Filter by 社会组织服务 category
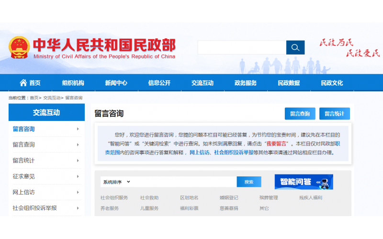 [114, 198]
